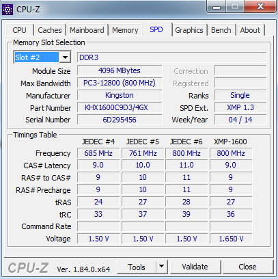Go to the Mainboard tab
The image size is (278, 279).
click(x=87, y=30)
